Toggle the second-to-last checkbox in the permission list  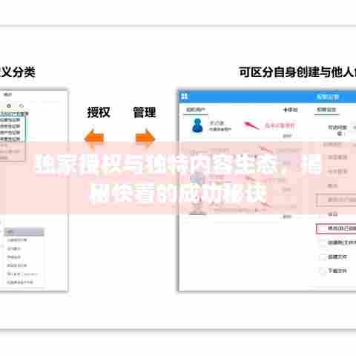coord(323,257)
